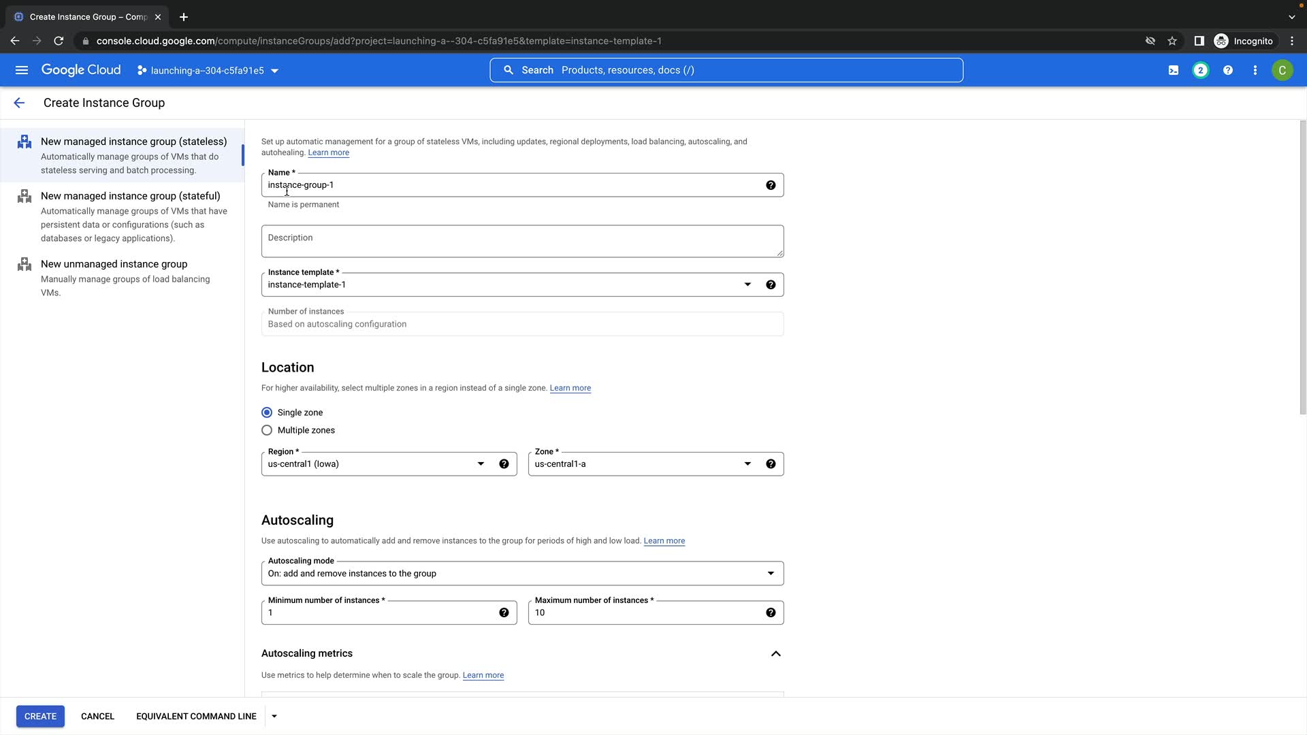
Task: Choose New unmanaged instance group option
Action: [114, 264]
